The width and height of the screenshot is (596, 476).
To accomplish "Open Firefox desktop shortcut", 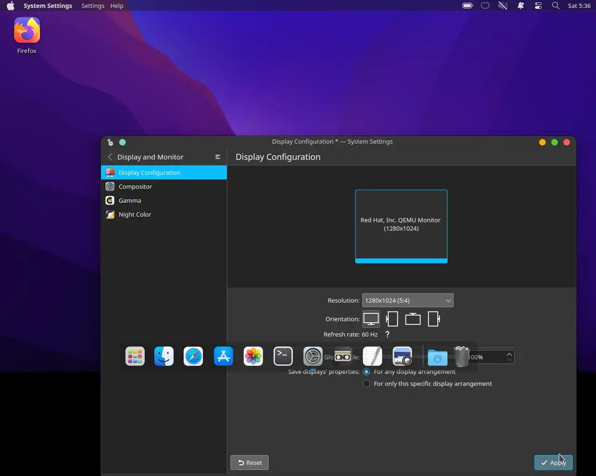I will pos(27,36).
